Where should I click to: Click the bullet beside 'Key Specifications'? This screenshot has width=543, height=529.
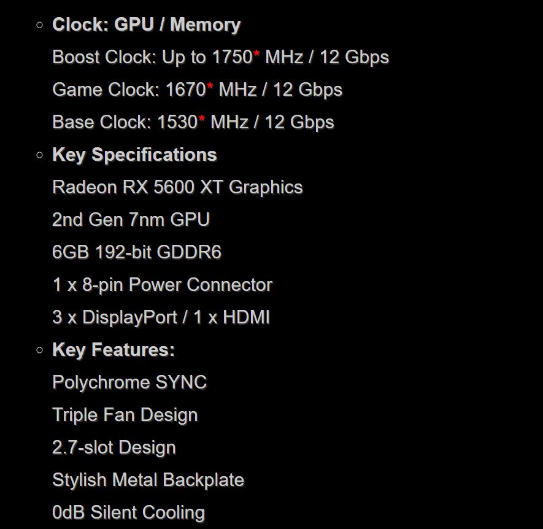click(x=40, y=155)
